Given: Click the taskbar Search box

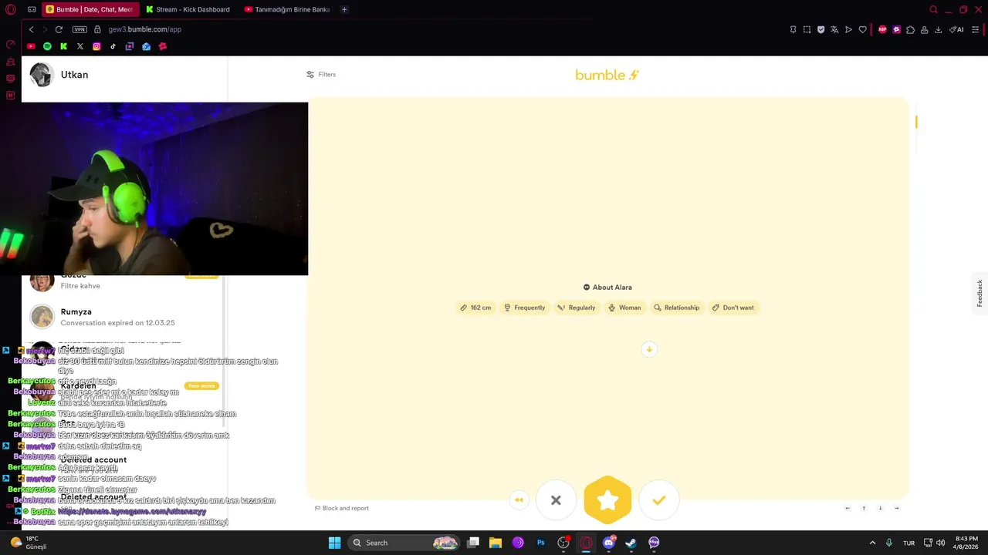Looking at the screenshot, I should click(x=405, y=543).
